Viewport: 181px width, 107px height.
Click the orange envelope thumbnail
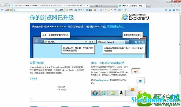click(132, 89)
